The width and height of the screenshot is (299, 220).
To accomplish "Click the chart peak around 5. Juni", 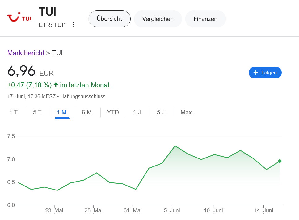I will (x=175, y=146).
